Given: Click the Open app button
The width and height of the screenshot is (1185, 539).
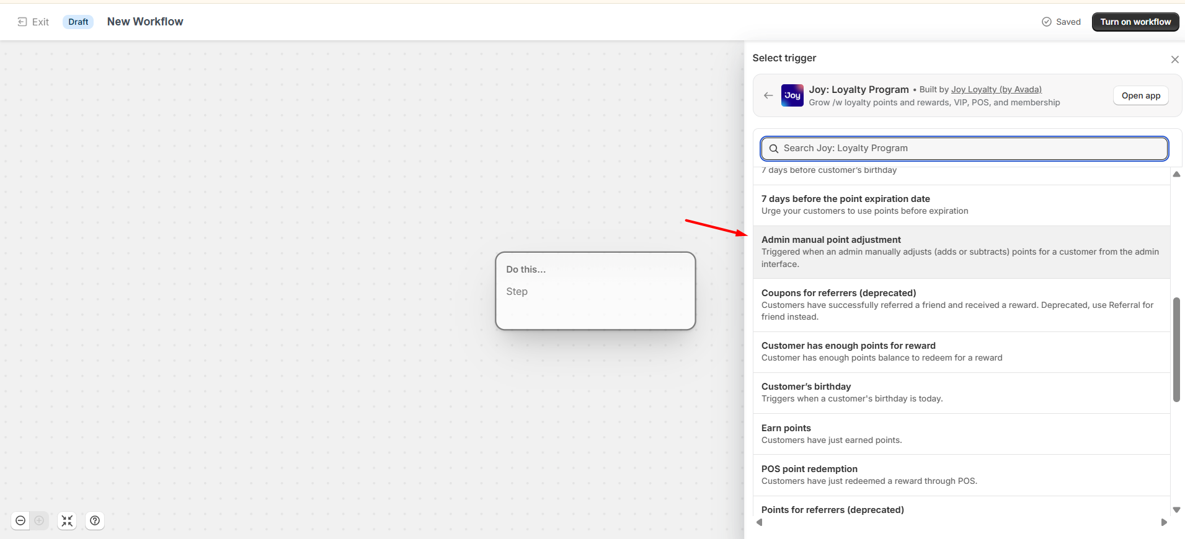Looking at the screenshot, I should coord(1140,95).
